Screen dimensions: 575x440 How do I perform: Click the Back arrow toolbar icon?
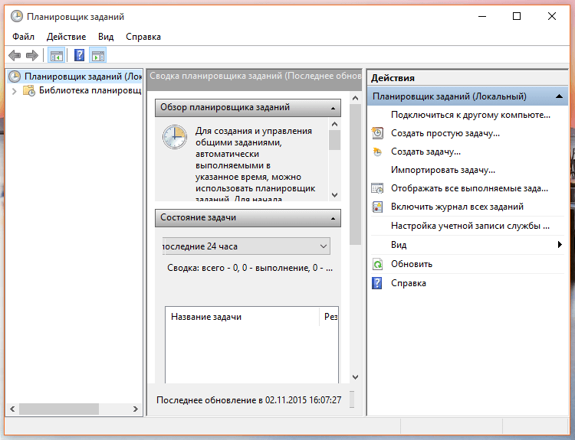[14, 55]
